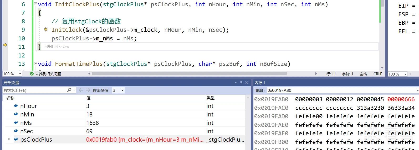This screenshot has height=150, width=419.
Task: Close the Locals panel with X icon
Action: 247,82
